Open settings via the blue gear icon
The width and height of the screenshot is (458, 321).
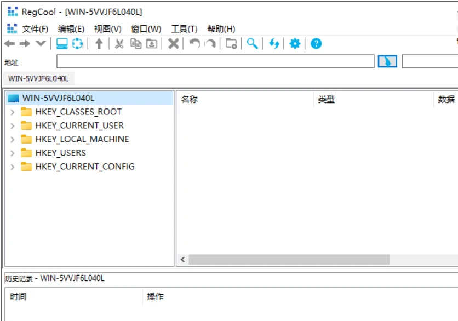(x=295, y=44)
